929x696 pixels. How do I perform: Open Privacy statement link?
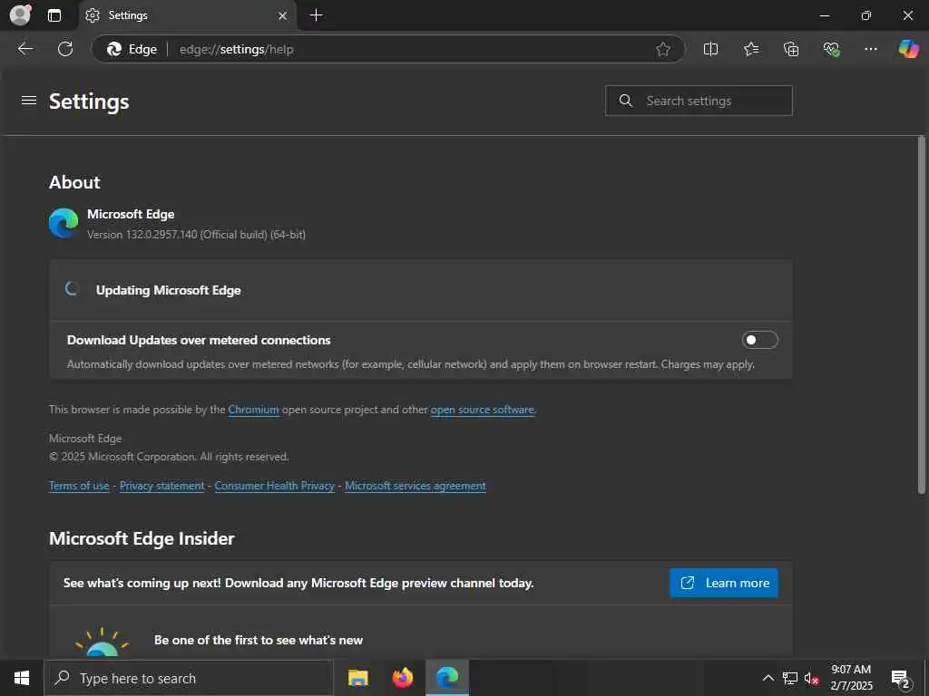pos(161,486)
